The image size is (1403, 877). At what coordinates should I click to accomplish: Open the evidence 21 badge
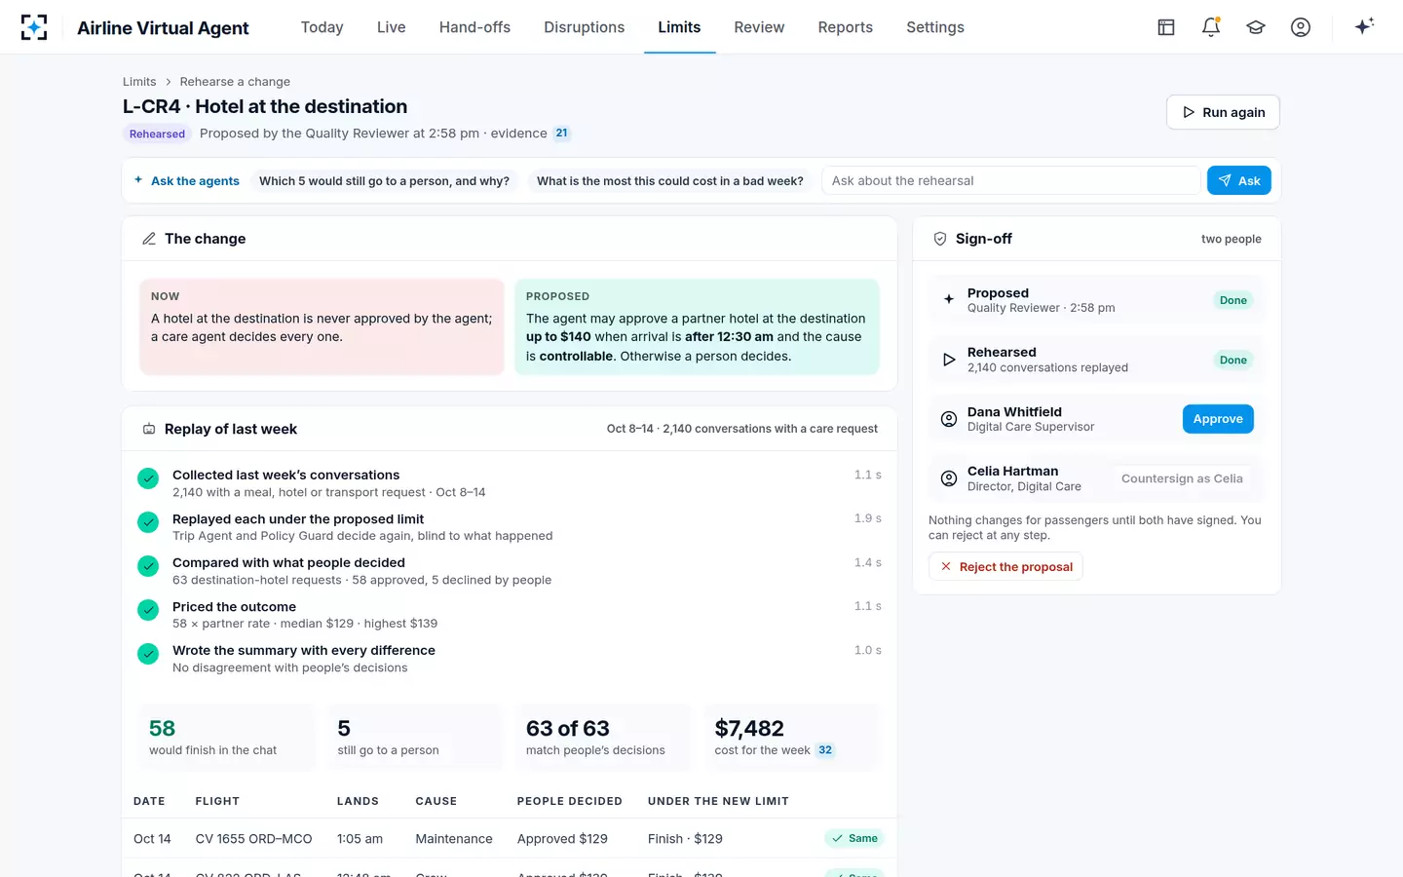point(561,133)
